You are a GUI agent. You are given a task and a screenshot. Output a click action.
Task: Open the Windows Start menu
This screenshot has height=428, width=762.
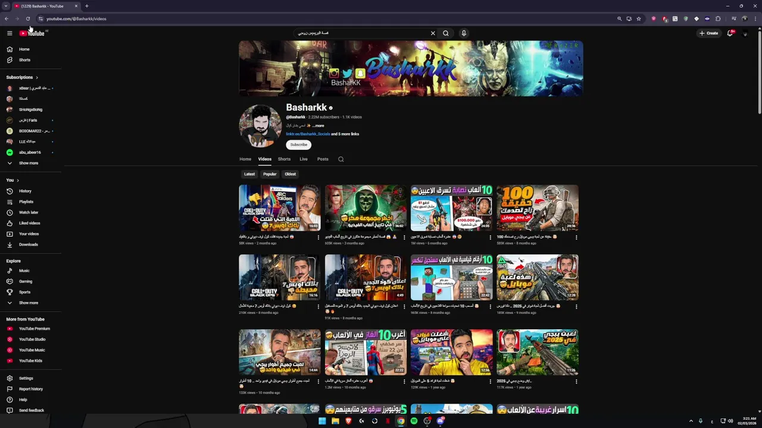click(322, 421)
